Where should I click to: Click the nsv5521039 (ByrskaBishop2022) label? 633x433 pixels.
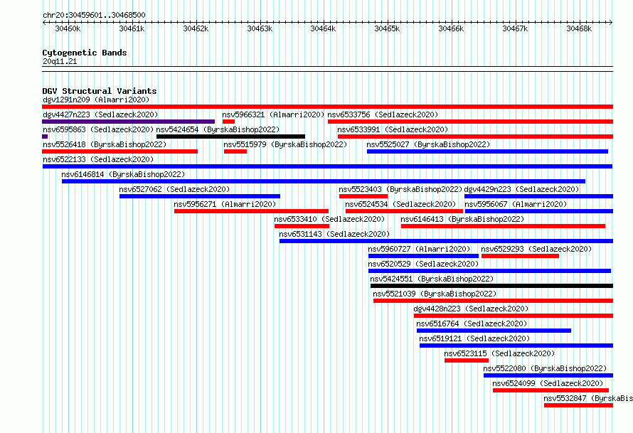(435, 294)
